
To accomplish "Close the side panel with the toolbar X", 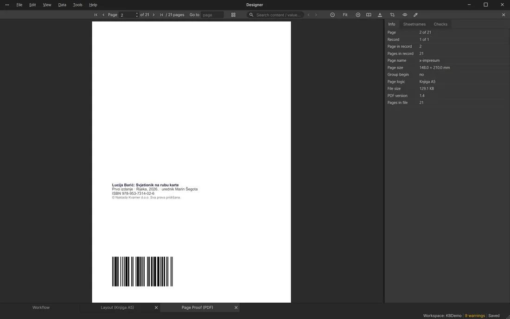I will (x=504, y=15).
